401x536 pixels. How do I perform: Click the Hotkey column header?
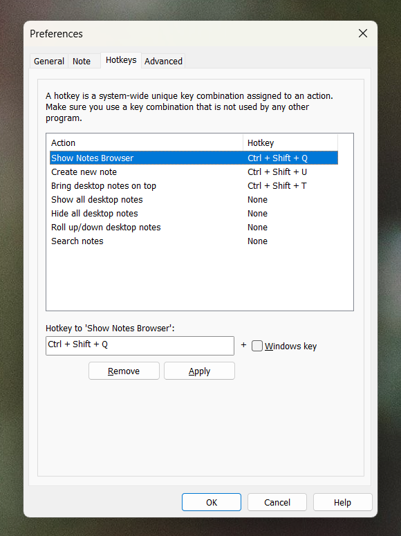290,142
